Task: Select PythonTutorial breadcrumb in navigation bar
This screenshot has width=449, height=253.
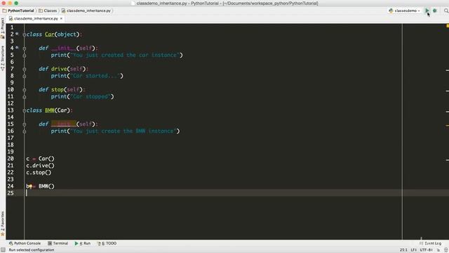Action: pyautogui.click(x=18, y=11)
